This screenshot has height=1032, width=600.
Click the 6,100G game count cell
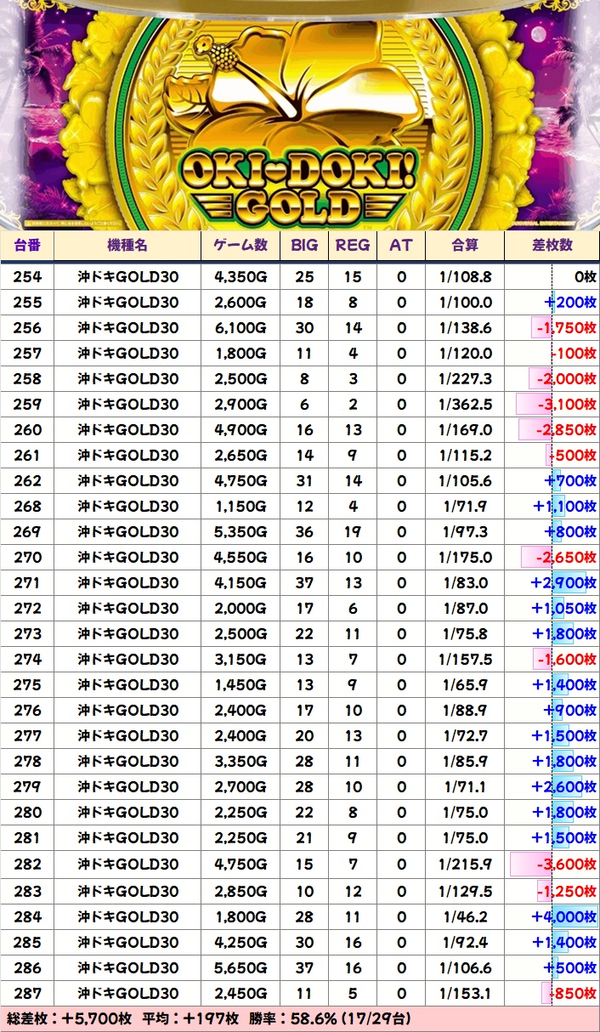(241, 327)
